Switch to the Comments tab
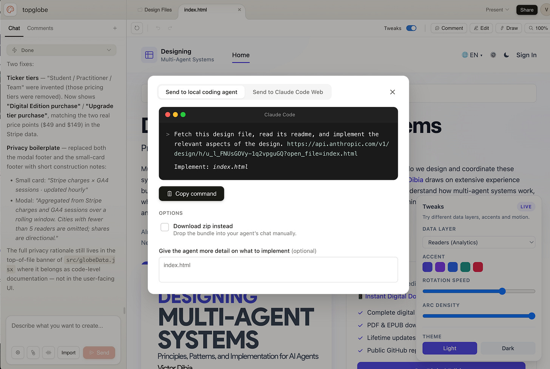The width and height of the screenshot is (550, 369). click(x=40, y=28)
